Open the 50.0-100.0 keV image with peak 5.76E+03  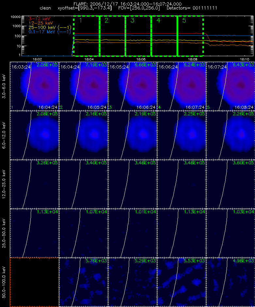[x=83, y=282]
